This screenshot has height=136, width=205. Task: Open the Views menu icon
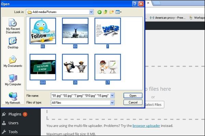pos(119,12)
